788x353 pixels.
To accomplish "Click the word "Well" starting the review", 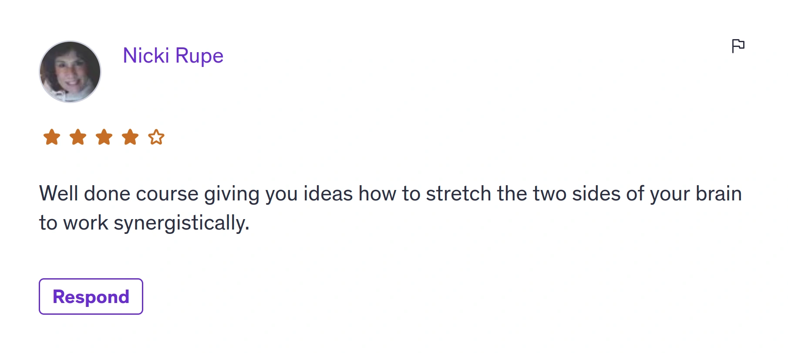I will point(59,193).
